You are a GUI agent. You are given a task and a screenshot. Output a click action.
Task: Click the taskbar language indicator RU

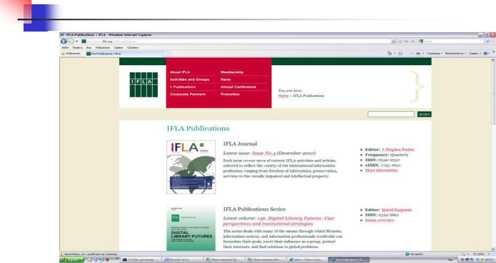[x=451, y=259]
